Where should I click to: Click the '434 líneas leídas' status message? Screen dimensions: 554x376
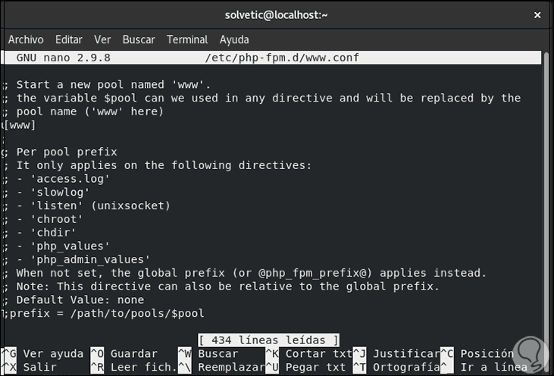268,340
